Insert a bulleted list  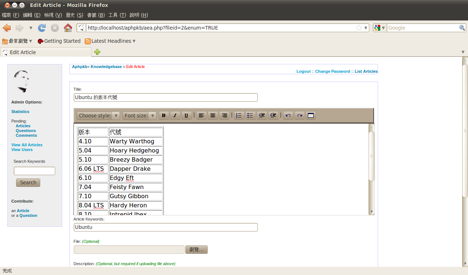250,116
